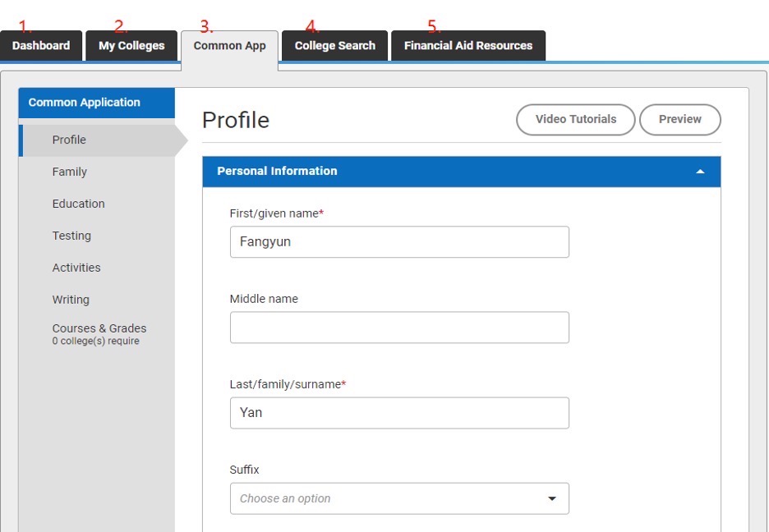This screenshot has height=532, width=769.
Task: Open the Education section in sidebar
Action: (x=78, y=204)
